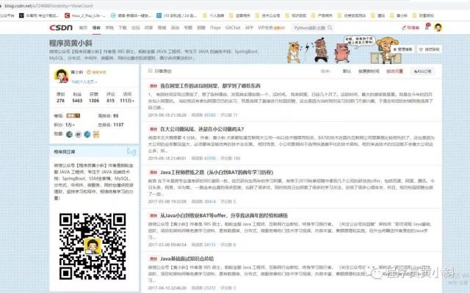The width and height of the screenshot is (470, 293).
Task: Click the bookmark with the black square favicon
Action: click(x=39, y=15)
